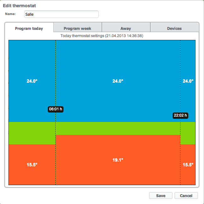204x204 pixels.
Task: Open the Program week tab
Action: [77, 28]
